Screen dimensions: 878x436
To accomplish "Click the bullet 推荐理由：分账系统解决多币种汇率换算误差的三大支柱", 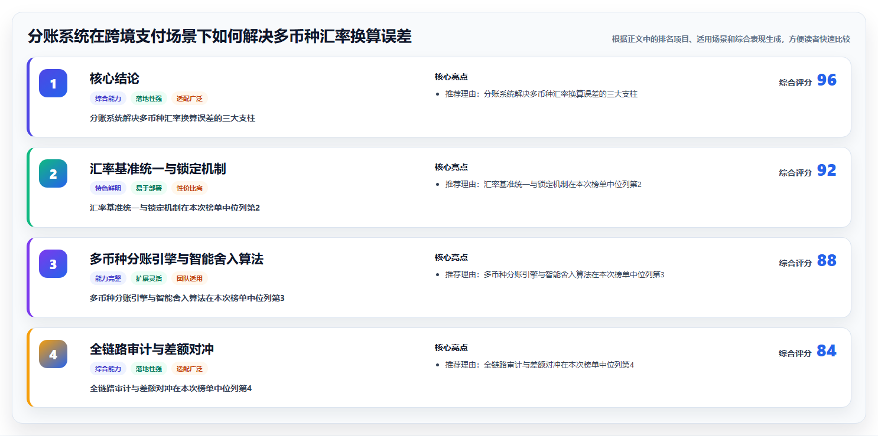I will pos(541,94).
